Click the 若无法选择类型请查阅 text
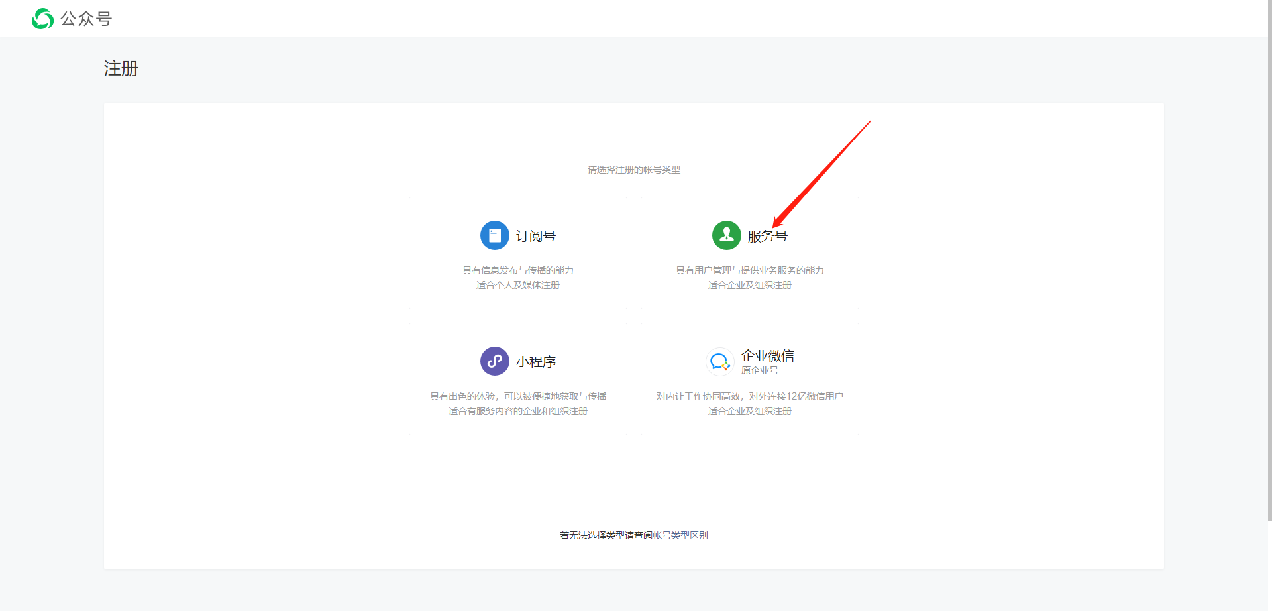Viewport: 1272px width, 611px height. 606,535
